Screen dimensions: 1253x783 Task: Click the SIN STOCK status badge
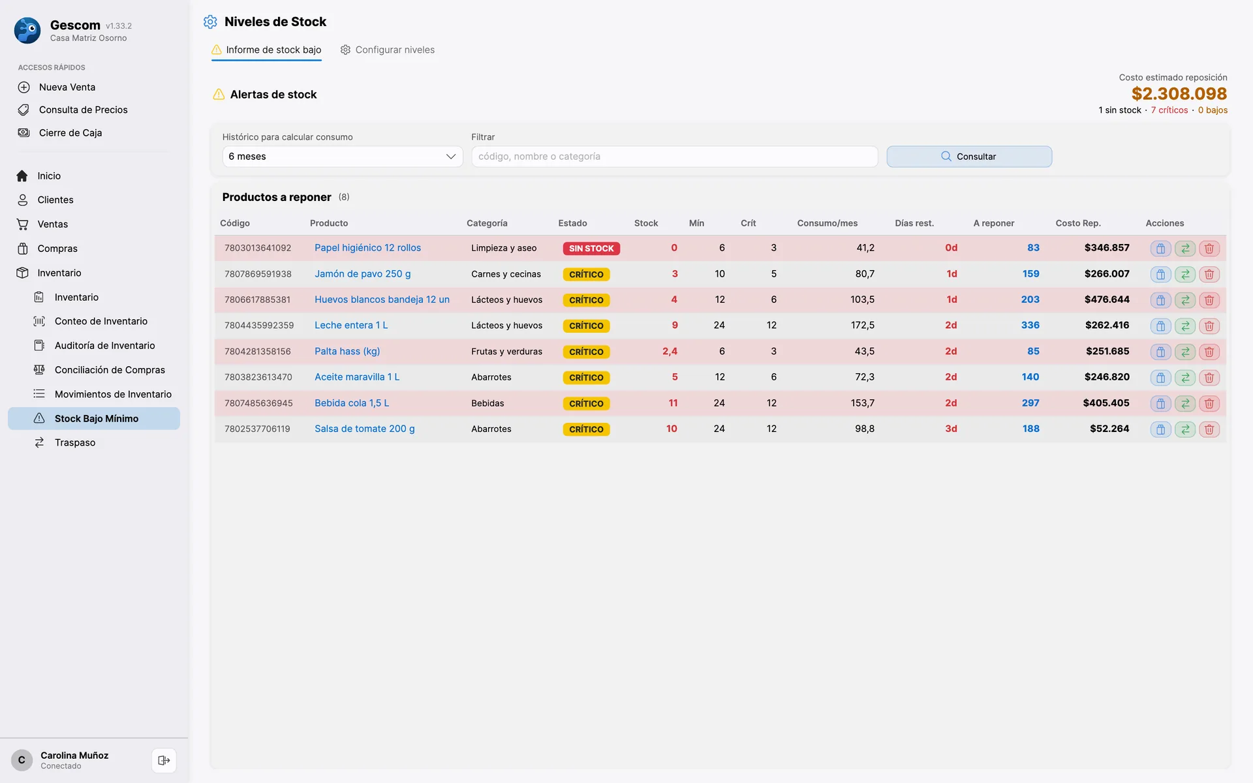coord(591,249)
